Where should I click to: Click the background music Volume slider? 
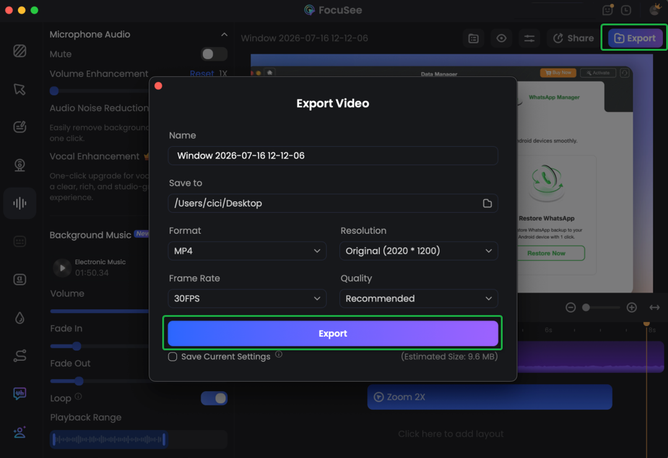(99, 311)
